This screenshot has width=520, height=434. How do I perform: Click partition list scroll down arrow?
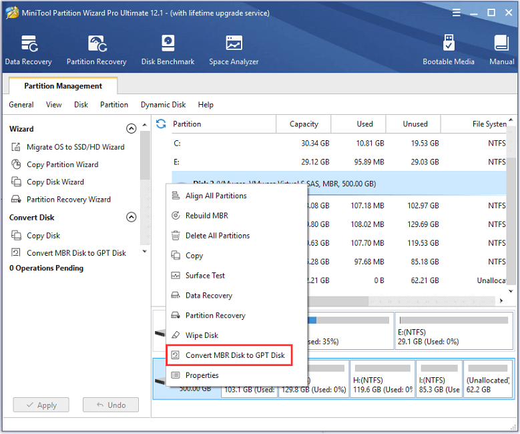tap(511, 291)
